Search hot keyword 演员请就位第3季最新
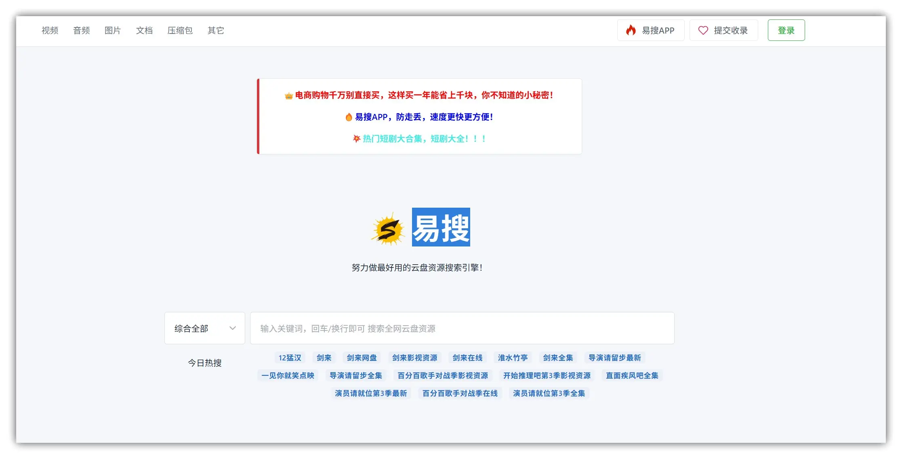The image size is (902, 459). point(371,393)
